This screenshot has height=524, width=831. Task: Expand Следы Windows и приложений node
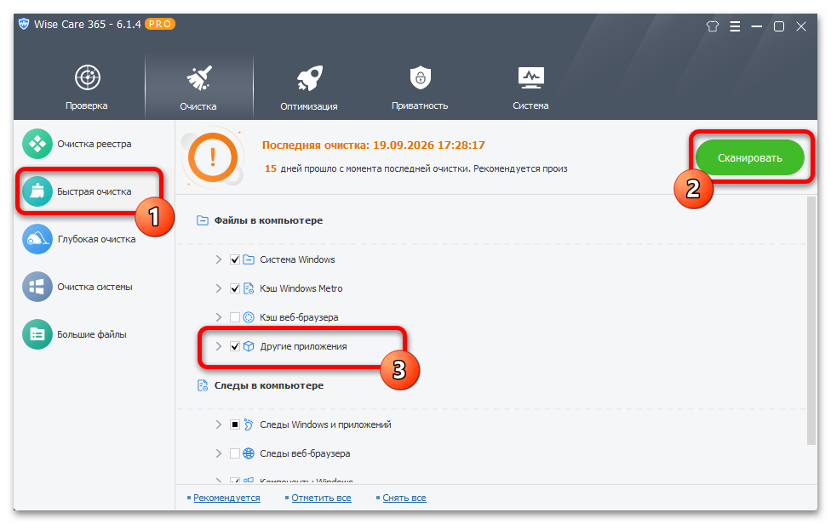click(x=218, y=424)
